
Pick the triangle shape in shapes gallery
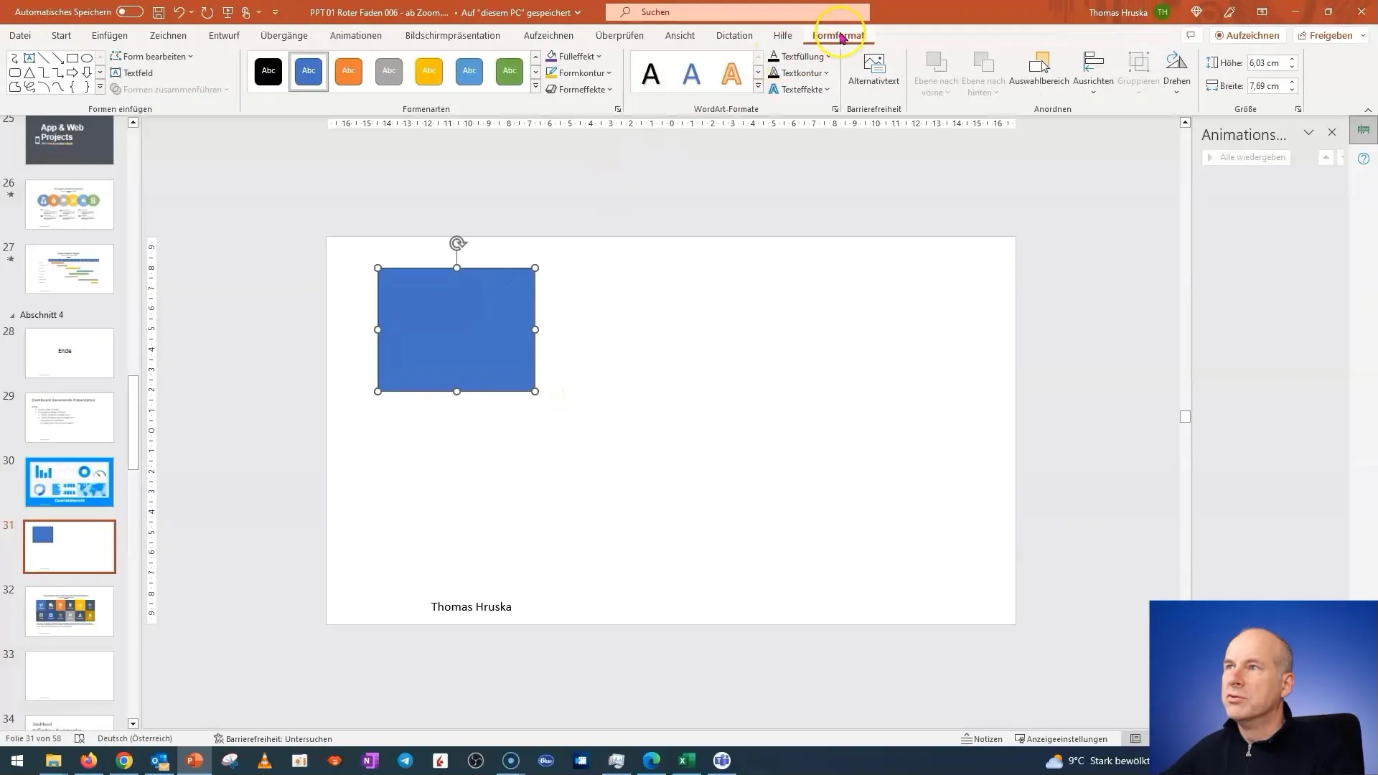pyautogui.click(x=29, y=72)
